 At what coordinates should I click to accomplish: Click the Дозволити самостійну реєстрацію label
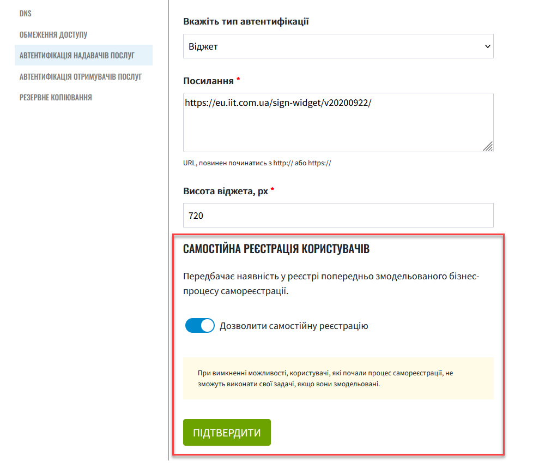coord(294,326)
